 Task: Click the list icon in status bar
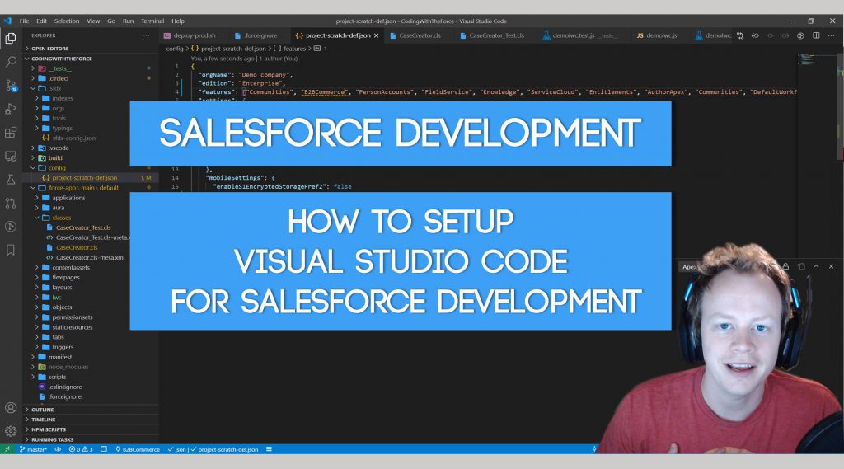tap(269, 449)
